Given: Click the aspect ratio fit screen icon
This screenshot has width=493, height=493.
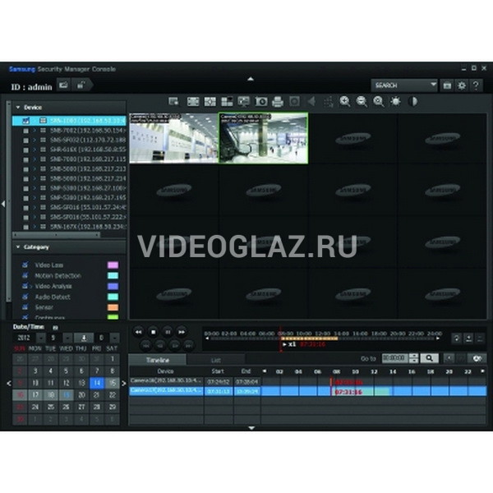Looking at the screenshot, I should (x=193, y=102).
